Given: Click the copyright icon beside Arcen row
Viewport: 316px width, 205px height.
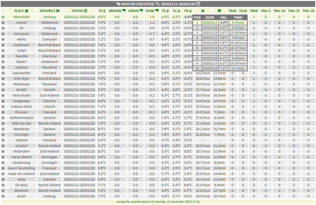Looking at the screenshot, I should [x=3, y=196].
